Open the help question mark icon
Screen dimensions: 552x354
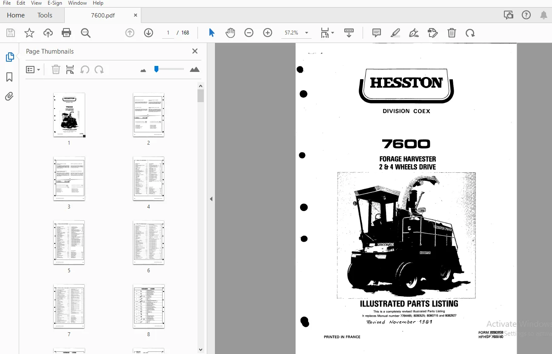(526, 15)
